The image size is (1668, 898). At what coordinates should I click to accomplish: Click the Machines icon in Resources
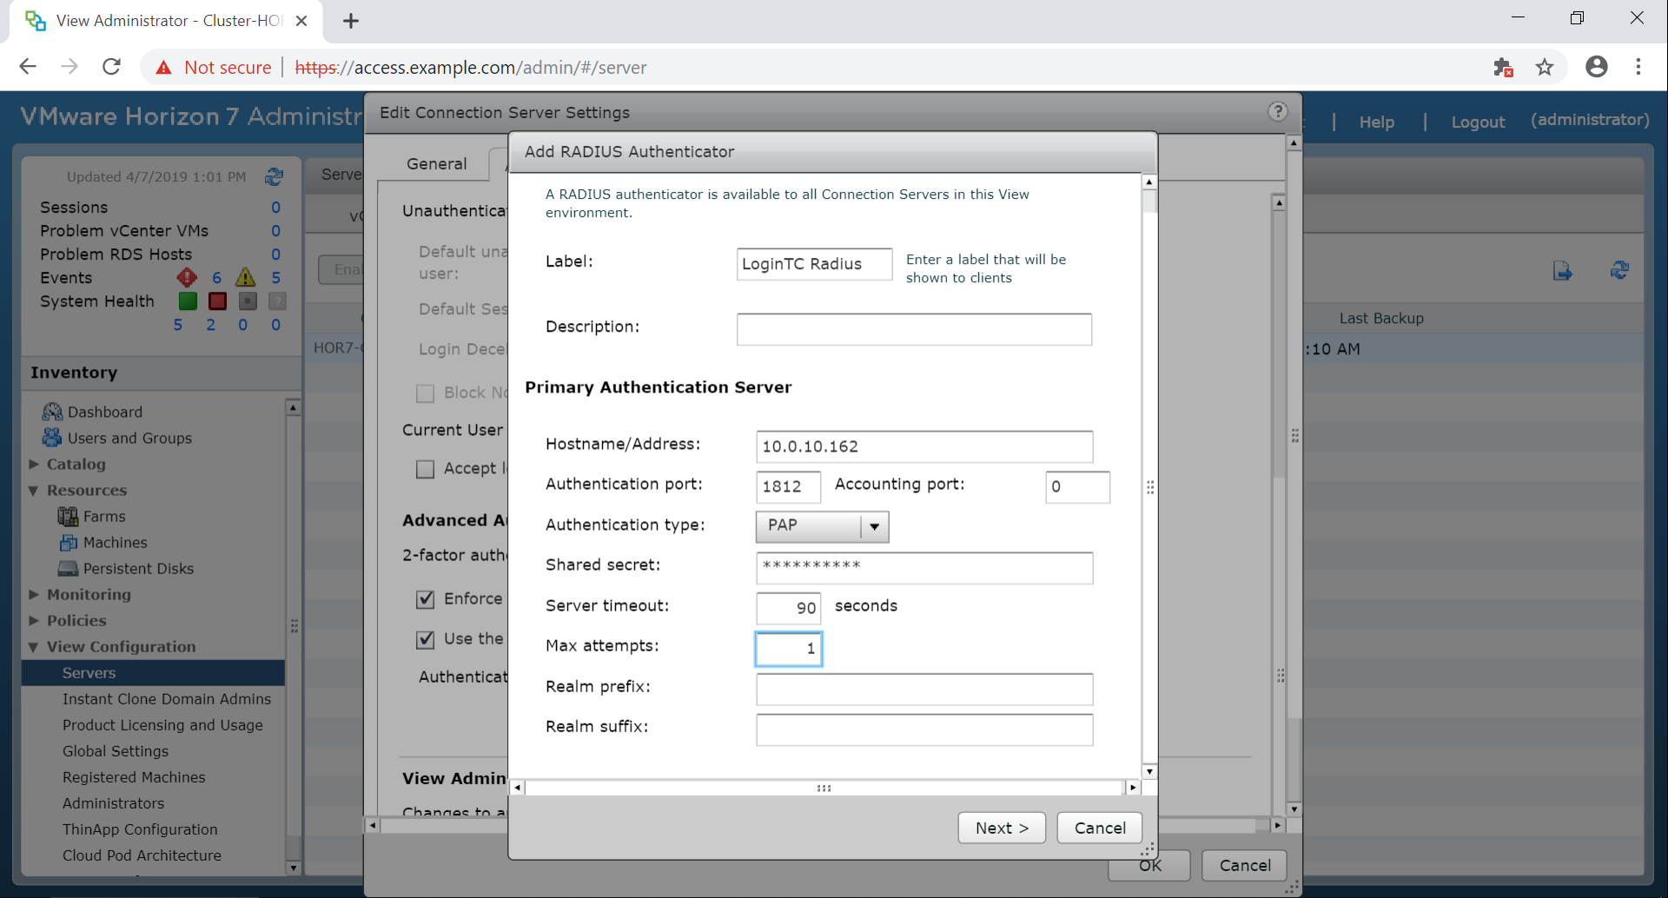tap(68, 542)
